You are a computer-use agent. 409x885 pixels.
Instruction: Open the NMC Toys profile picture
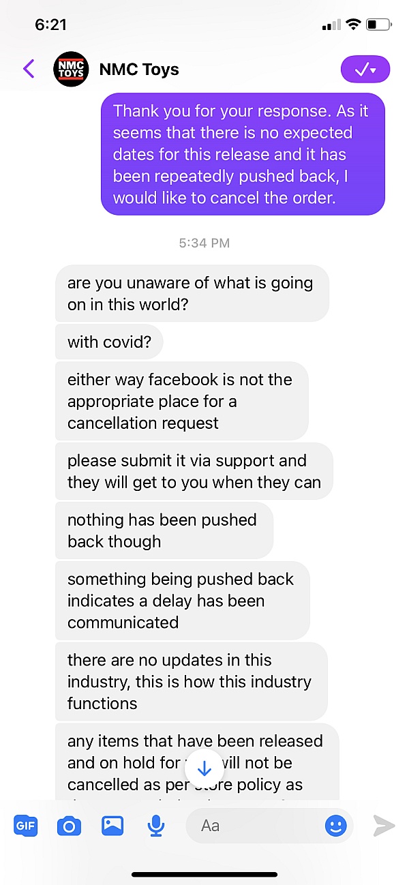pyautogui.click(x=71, y=69)
